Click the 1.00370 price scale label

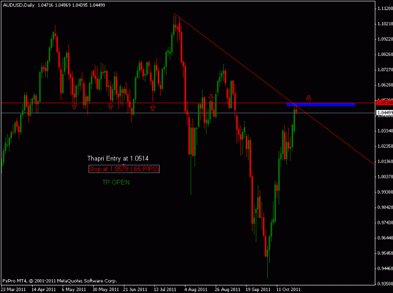pos(385,177)
